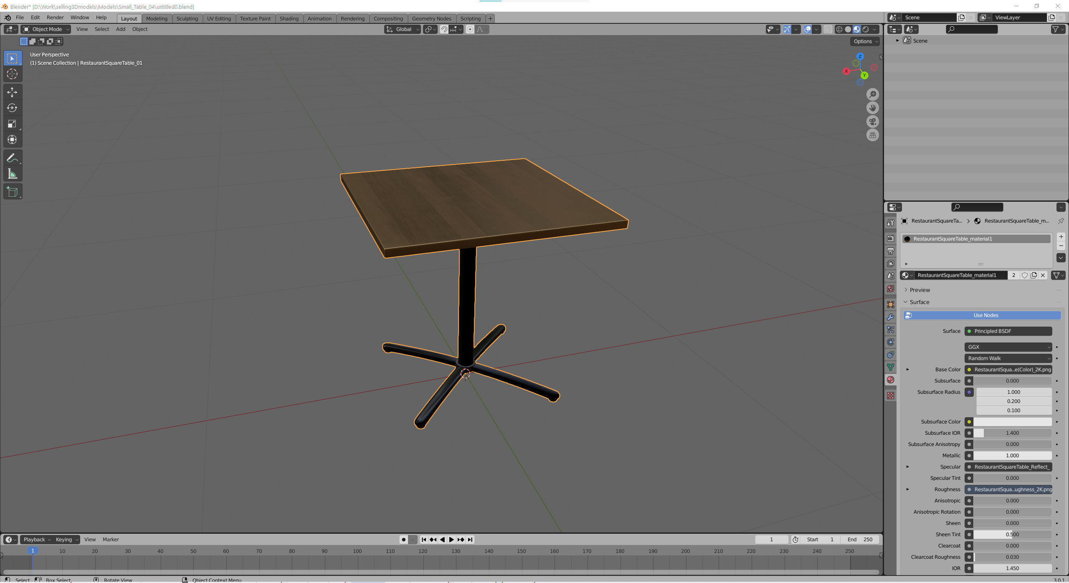Adjust the Metallic value slider
This screenshot has height=583, width=1069.
pyautogui.click(x=1012, y=456)
